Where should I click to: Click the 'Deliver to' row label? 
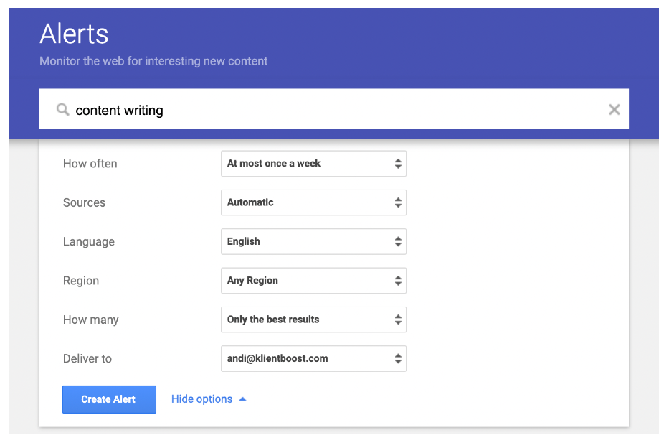click(x=87, y=359)
